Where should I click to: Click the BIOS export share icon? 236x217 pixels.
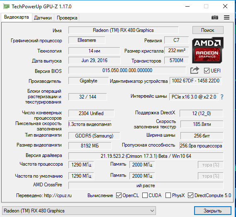[195, 70]
